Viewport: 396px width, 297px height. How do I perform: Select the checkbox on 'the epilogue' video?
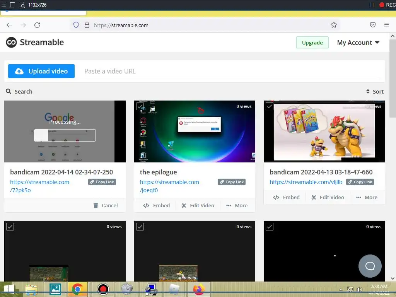point(140,106)
